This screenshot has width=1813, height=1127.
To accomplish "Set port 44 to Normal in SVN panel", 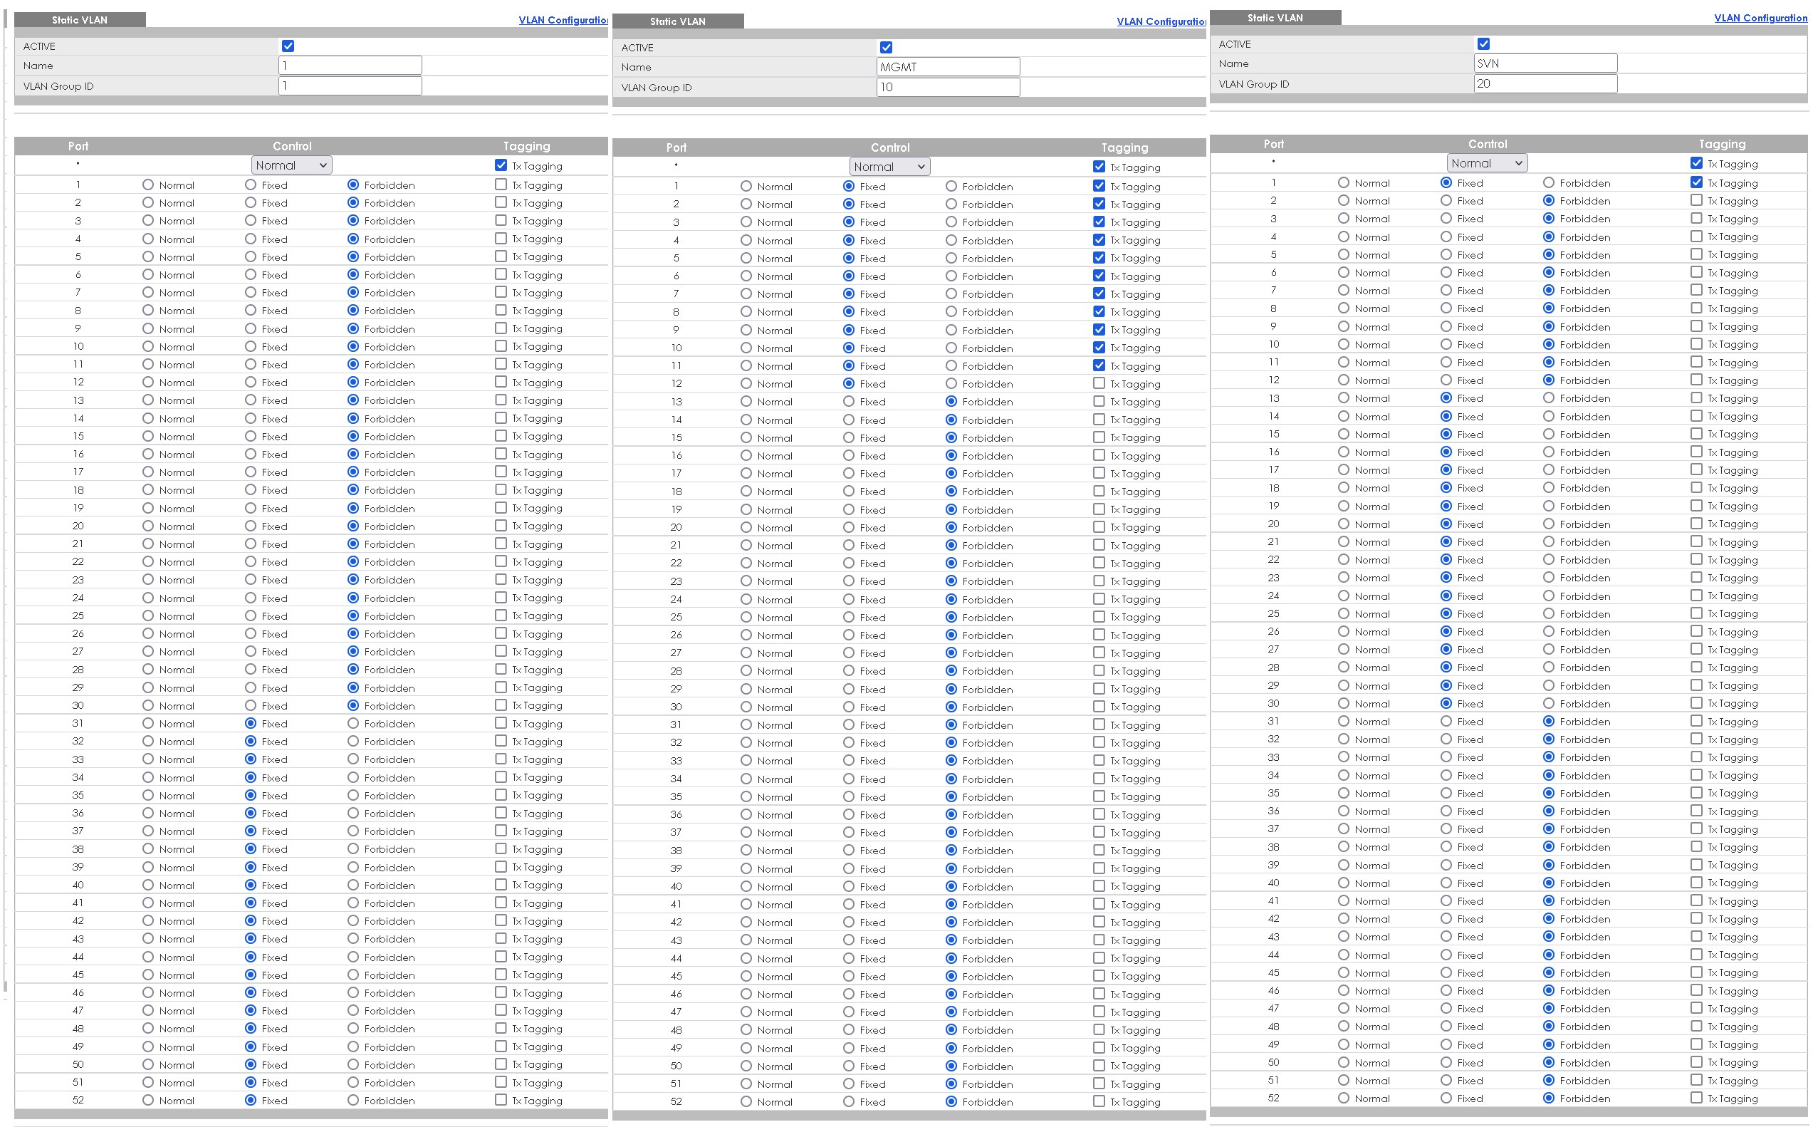I will (1344, 955).
